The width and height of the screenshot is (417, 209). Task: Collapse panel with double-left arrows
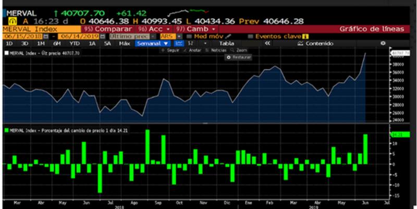pos(267,44)
